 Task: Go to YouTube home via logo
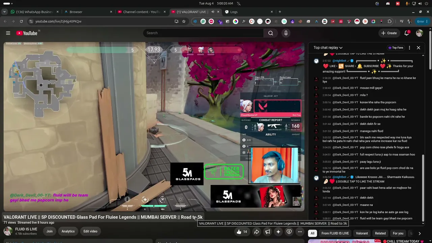(27, 33)
